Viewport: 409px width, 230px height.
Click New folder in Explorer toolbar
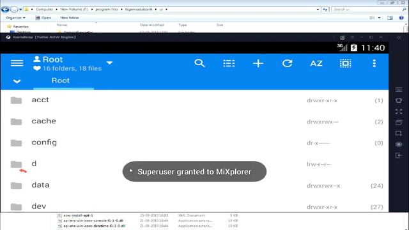(x=70, y=18)
